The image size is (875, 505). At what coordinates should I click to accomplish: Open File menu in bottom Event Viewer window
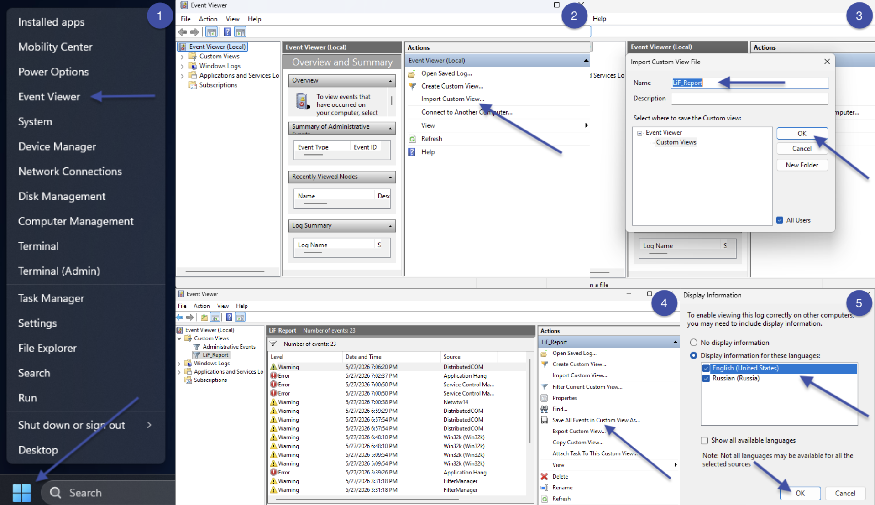(x=182, y=306)
